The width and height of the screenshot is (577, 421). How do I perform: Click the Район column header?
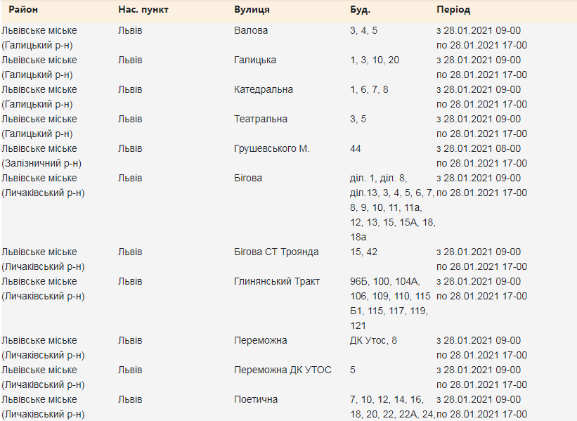[23, 10]
